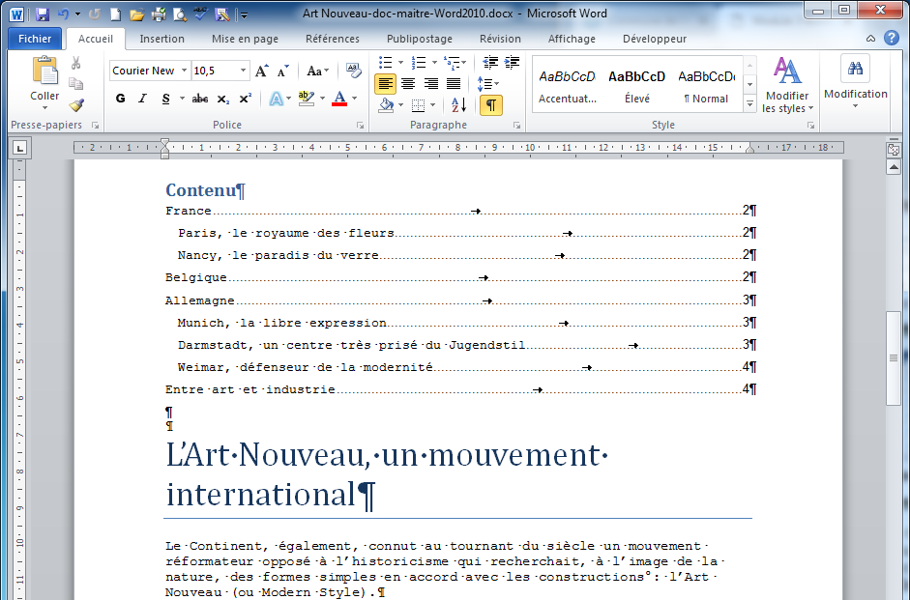Toggle left alignment button

tap(385, 84)
